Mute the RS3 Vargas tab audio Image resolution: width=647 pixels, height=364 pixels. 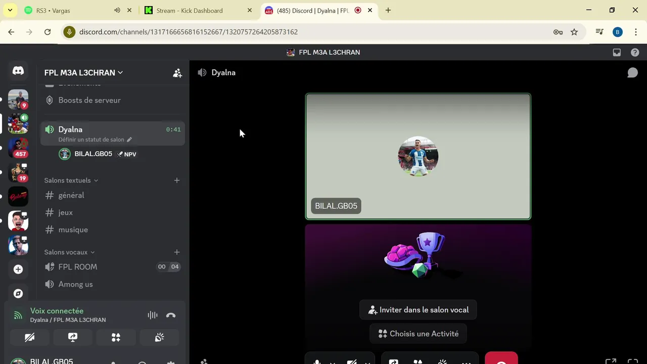tap(117, 10)
